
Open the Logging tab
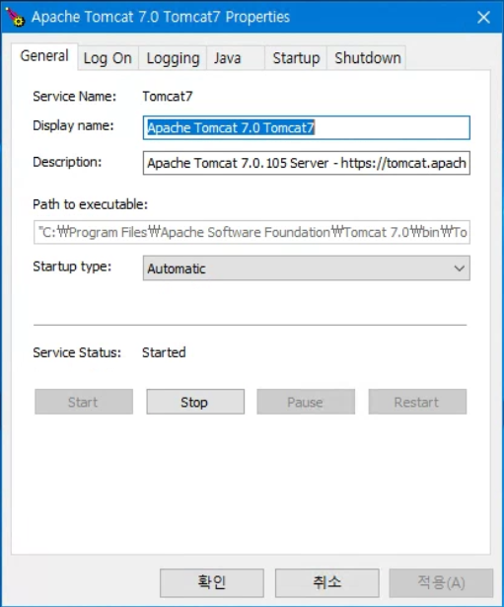point(173,58)
